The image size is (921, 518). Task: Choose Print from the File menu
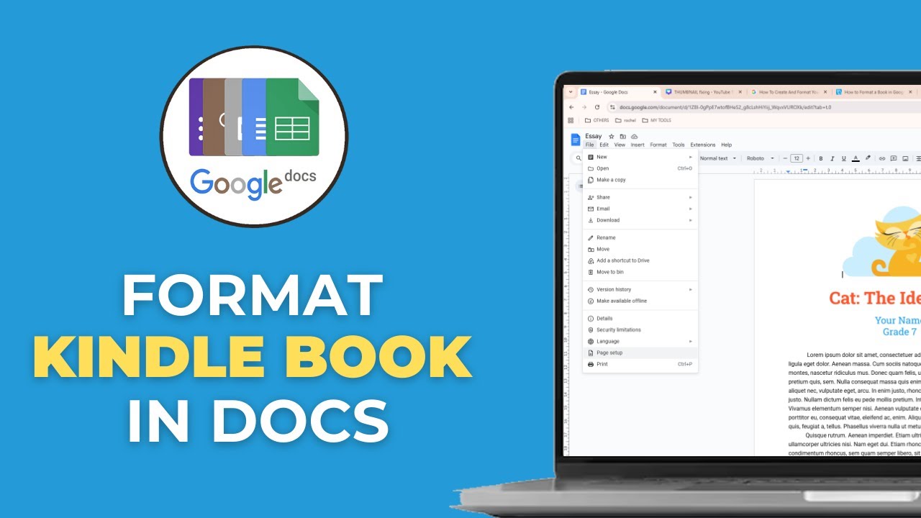click(x=640, y=364)
